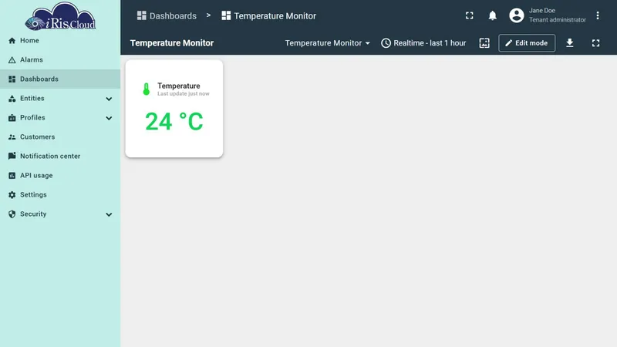This screenshot has height=347, width=617.
Task: Click the Security shield icon
Action: point(12,214)
